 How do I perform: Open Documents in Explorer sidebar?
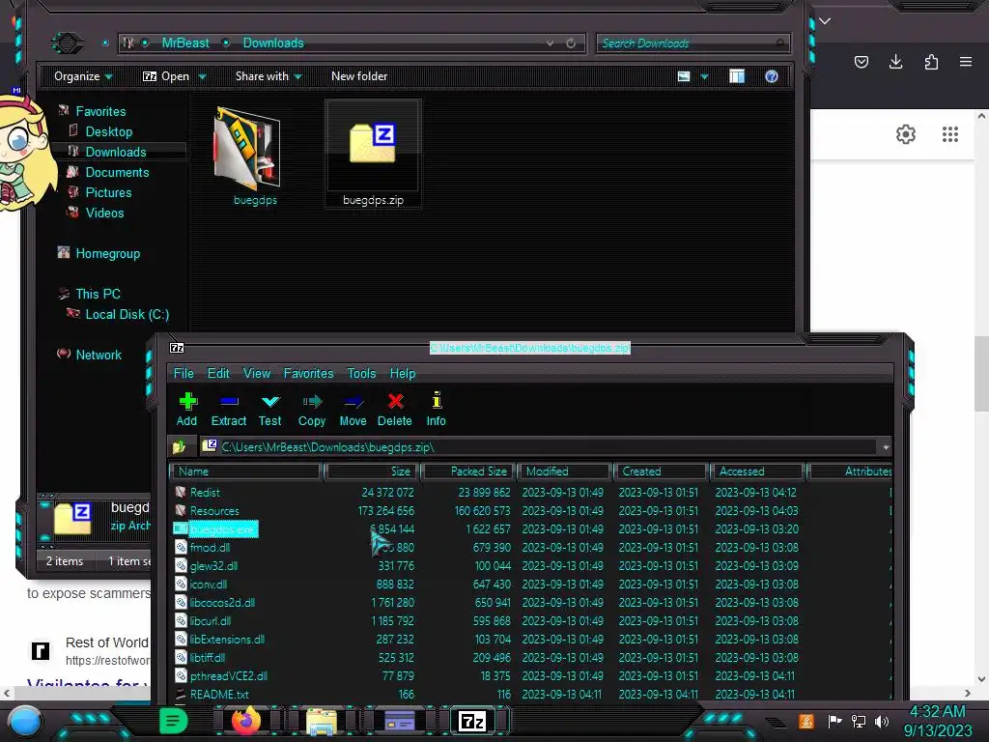pos(117,172)
